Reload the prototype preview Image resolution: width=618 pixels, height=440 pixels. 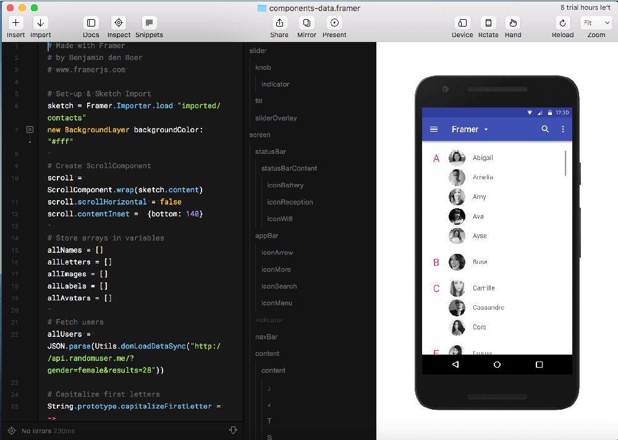(562, 23)
